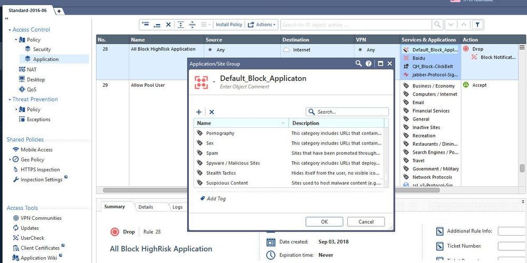
Task: Open object icon color dropdown arrow
Action: click(x=214, y=82)
